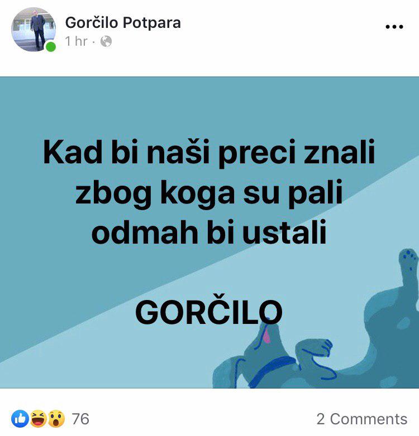
Task: Click the line 'zbog koga su pali'
Action: pyautogui.click(x=209, y=193)
